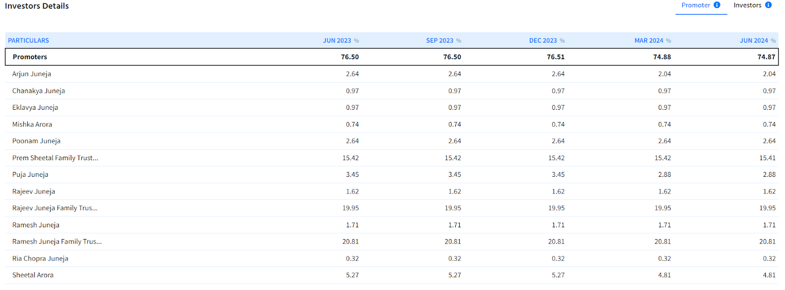This screenshot has height=290, width=785.
Task: Click the Investors Details heading
Action: tap(37, 6)
